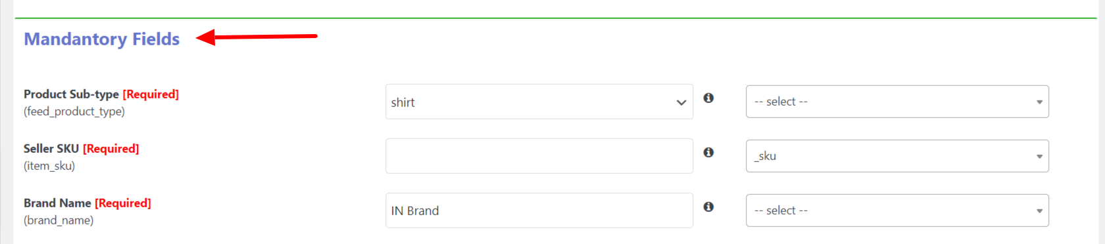Open the 'shirt' Product Sub-type dropdown
1105x244 pixels.
pyautogui.click(x=539, y=102)
